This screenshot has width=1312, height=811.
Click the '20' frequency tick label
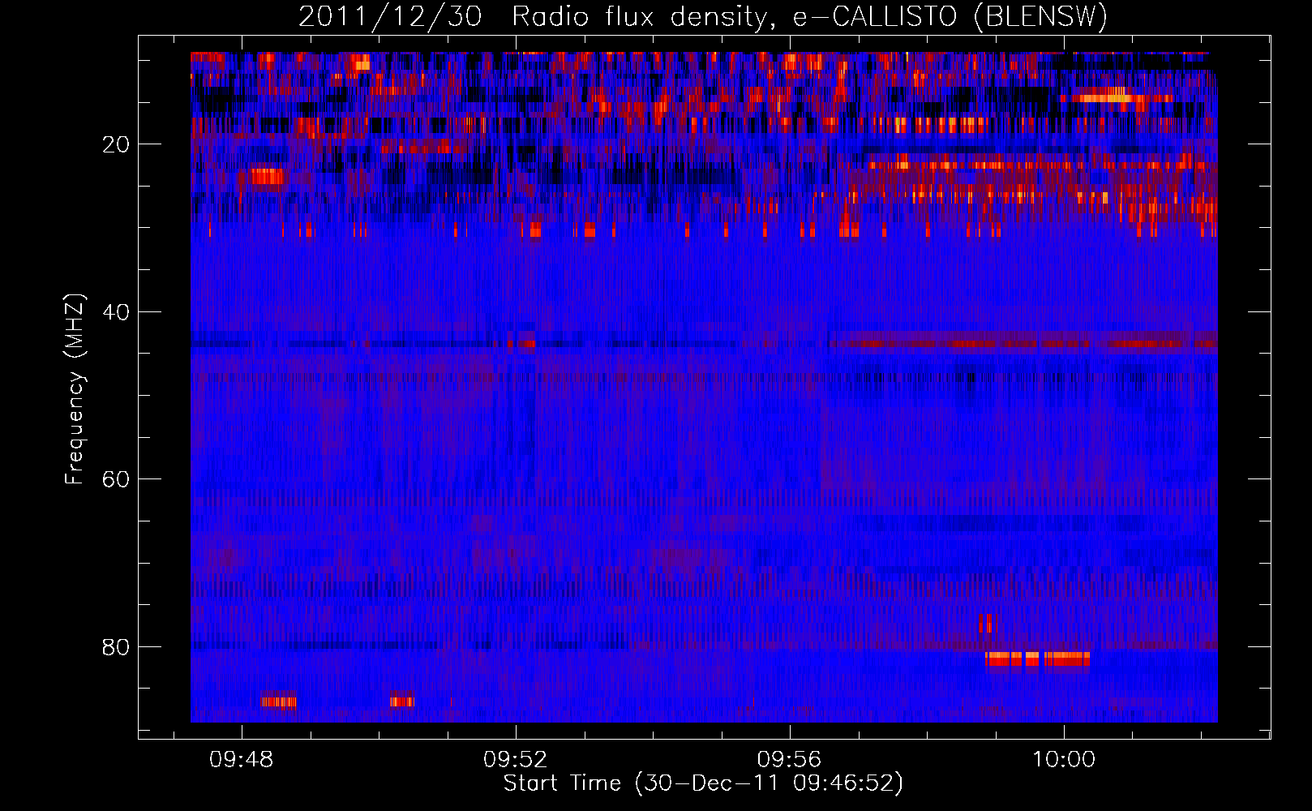pyautogui.click(x=116, y=144)
